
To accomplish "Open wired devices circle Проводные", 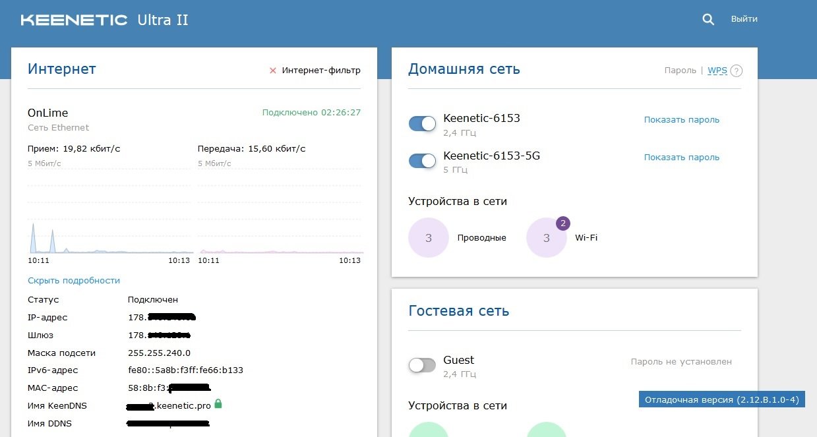I will [429, 238].
